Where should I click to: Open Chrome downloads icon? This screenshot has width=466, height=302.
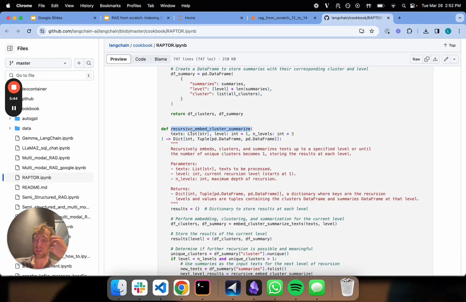(x=426, y=31)
